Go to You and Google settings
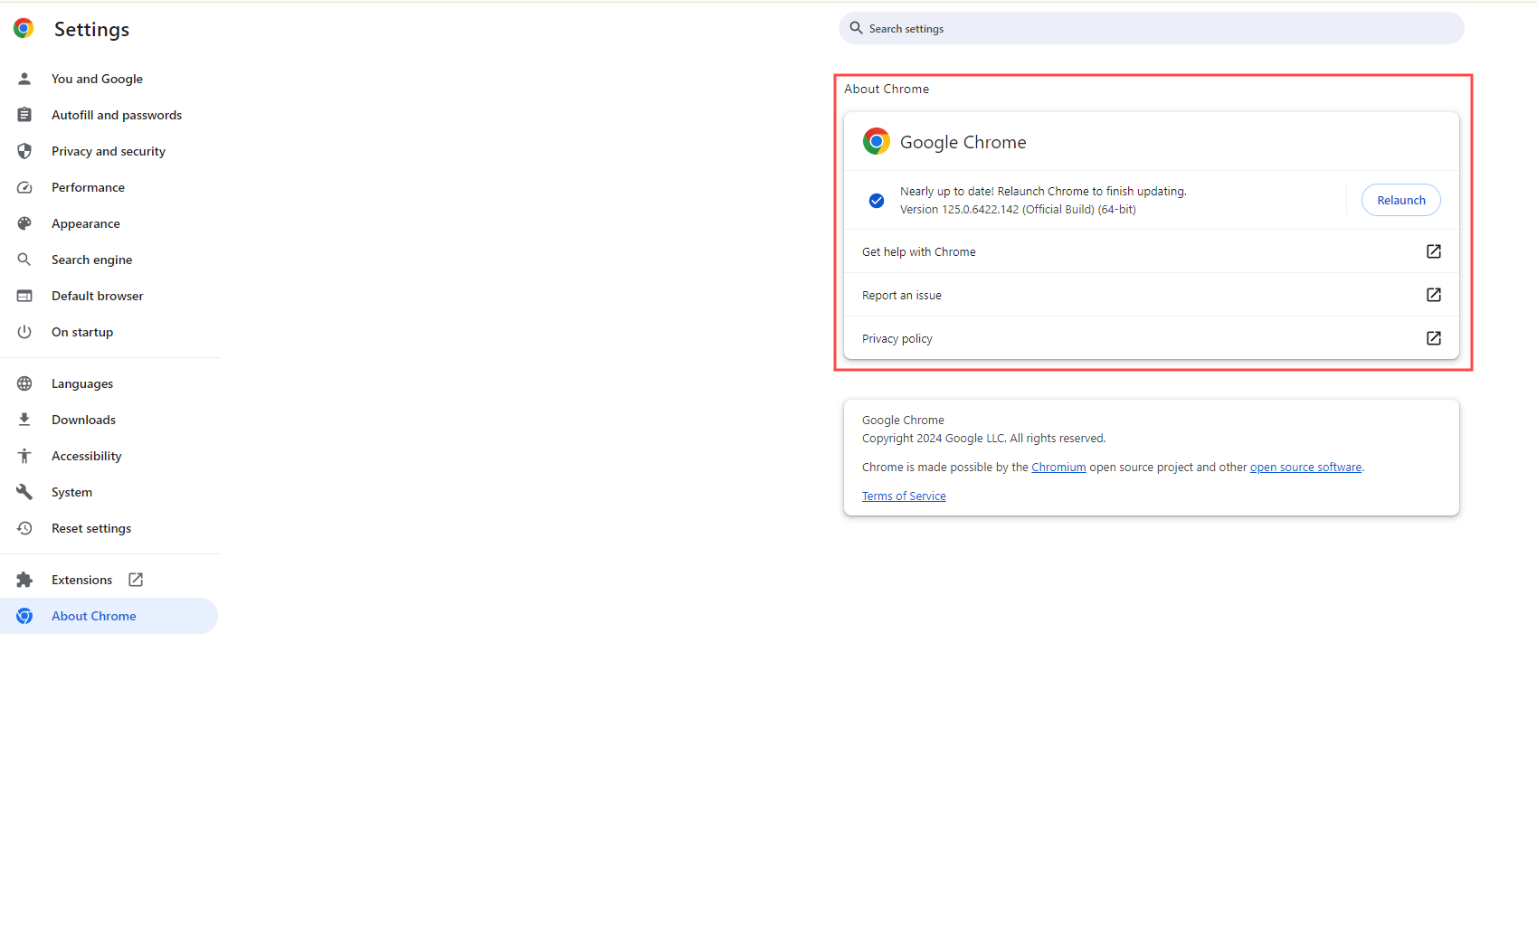Image resolution: width=1537 pixels, height=936 pixels. point(97,79)
